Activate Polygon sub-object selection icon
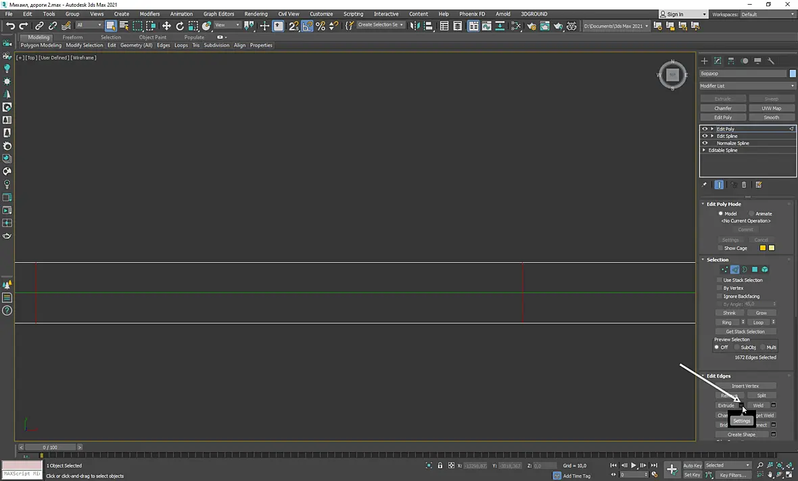The height and width of the screenshot is (481, 798). [x=755, y=270]
